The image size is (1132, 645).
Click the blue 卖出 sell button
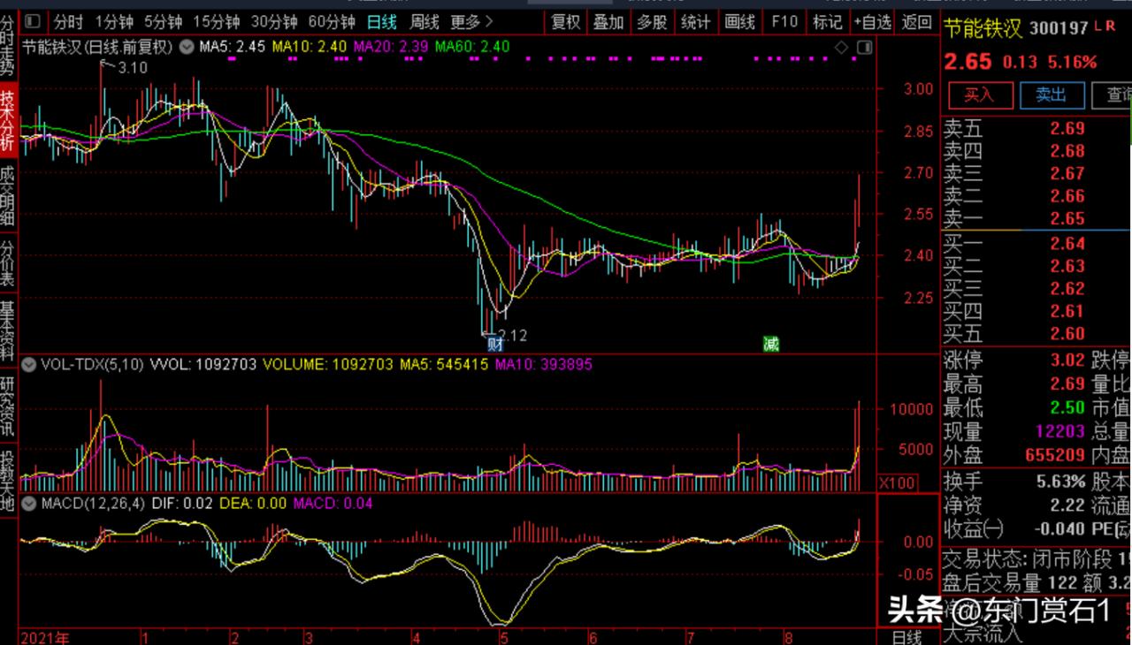[x=1052, y=95]
